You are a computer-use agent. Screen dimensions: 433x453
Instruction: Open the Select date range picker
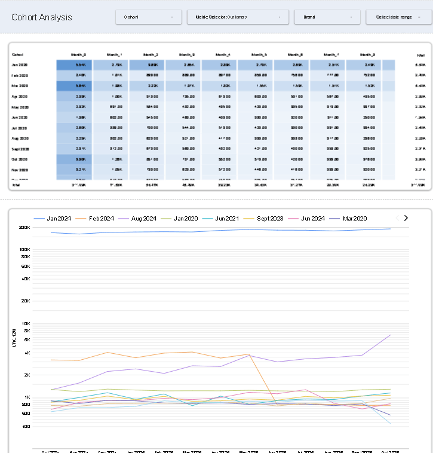pyautogui.click(x=398, y=17)
